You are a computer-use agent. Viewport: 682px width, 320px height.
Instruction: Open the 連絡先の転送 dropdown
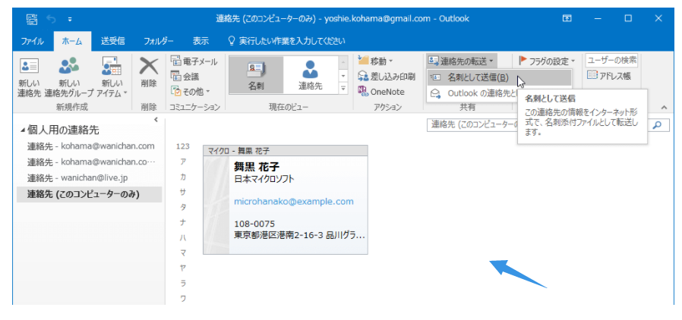(462, 61)
